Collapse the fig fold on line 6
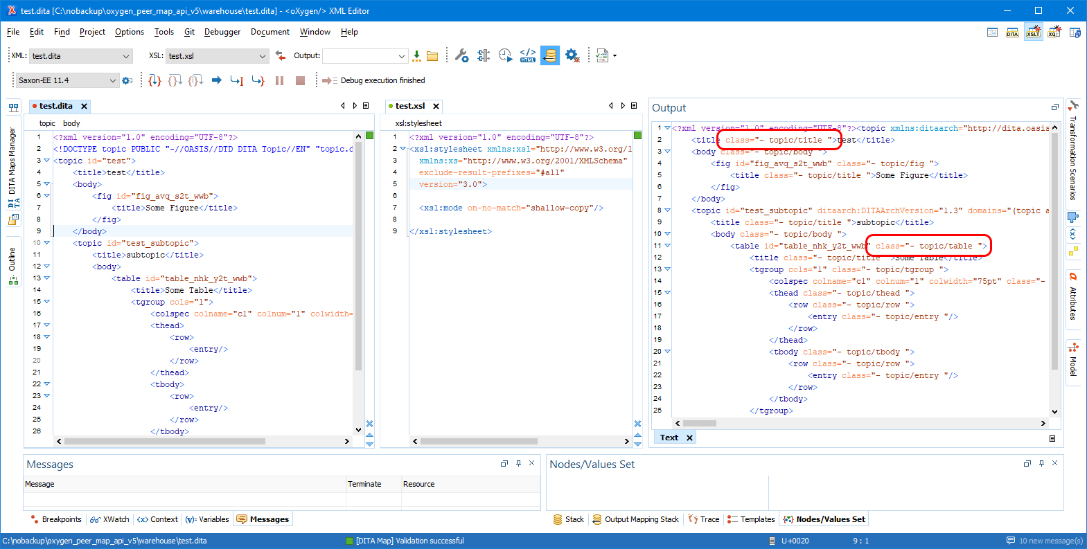Image resolution: width=1087 pixels, height=549 pixels. 47,196
